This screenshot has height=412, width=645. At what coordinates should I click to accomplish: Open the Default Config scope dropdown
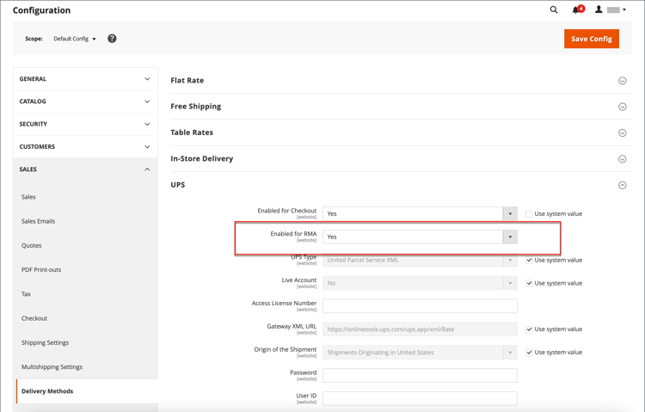pyautogui.click(x=75, y=39)
